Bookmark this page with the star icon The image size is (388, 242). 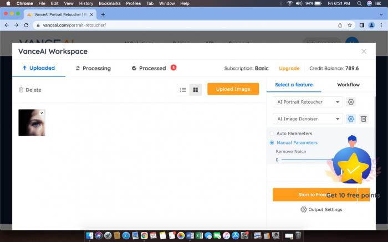pos(350,25)
